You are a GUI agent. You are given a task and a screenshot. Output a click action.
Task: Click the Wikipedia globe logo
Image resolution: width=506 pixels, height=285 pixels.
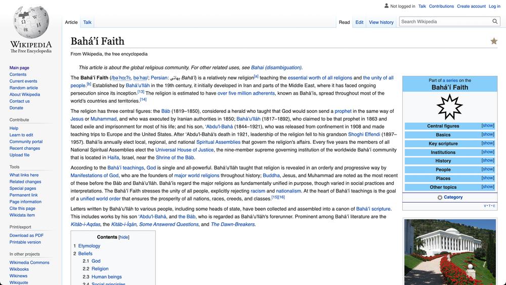(x=31, y=23)
